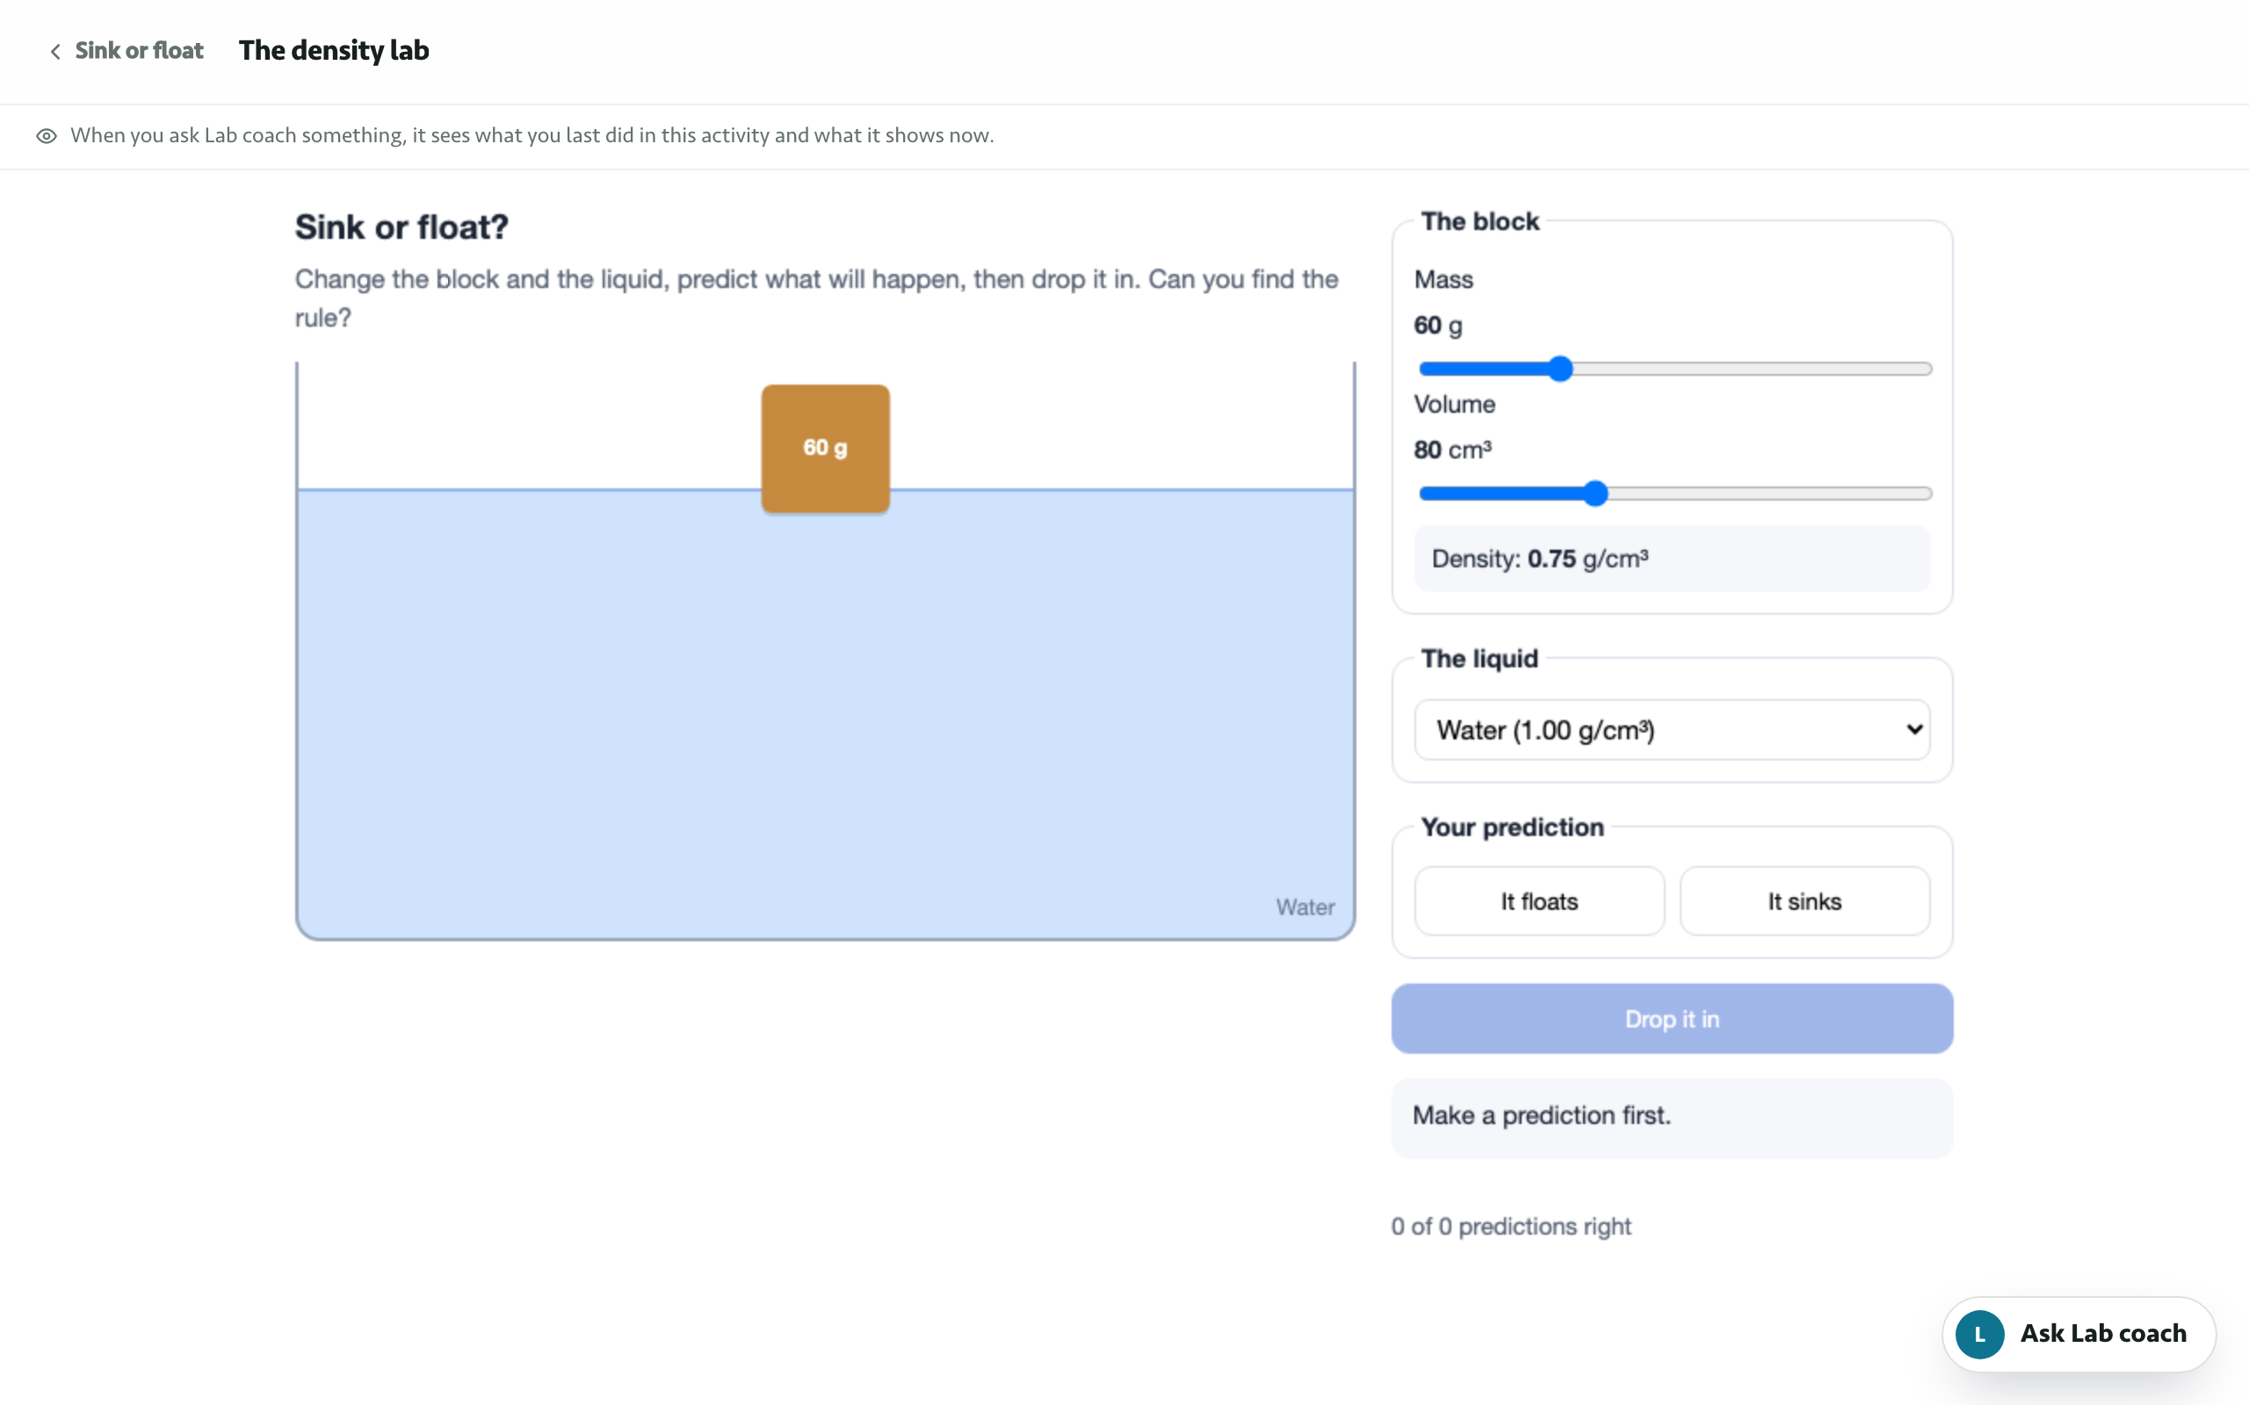This screenshot has height=1405, width=2249.
Task: Click the 0 of 0 predictions right text
Action: tap(1511, 1227)
